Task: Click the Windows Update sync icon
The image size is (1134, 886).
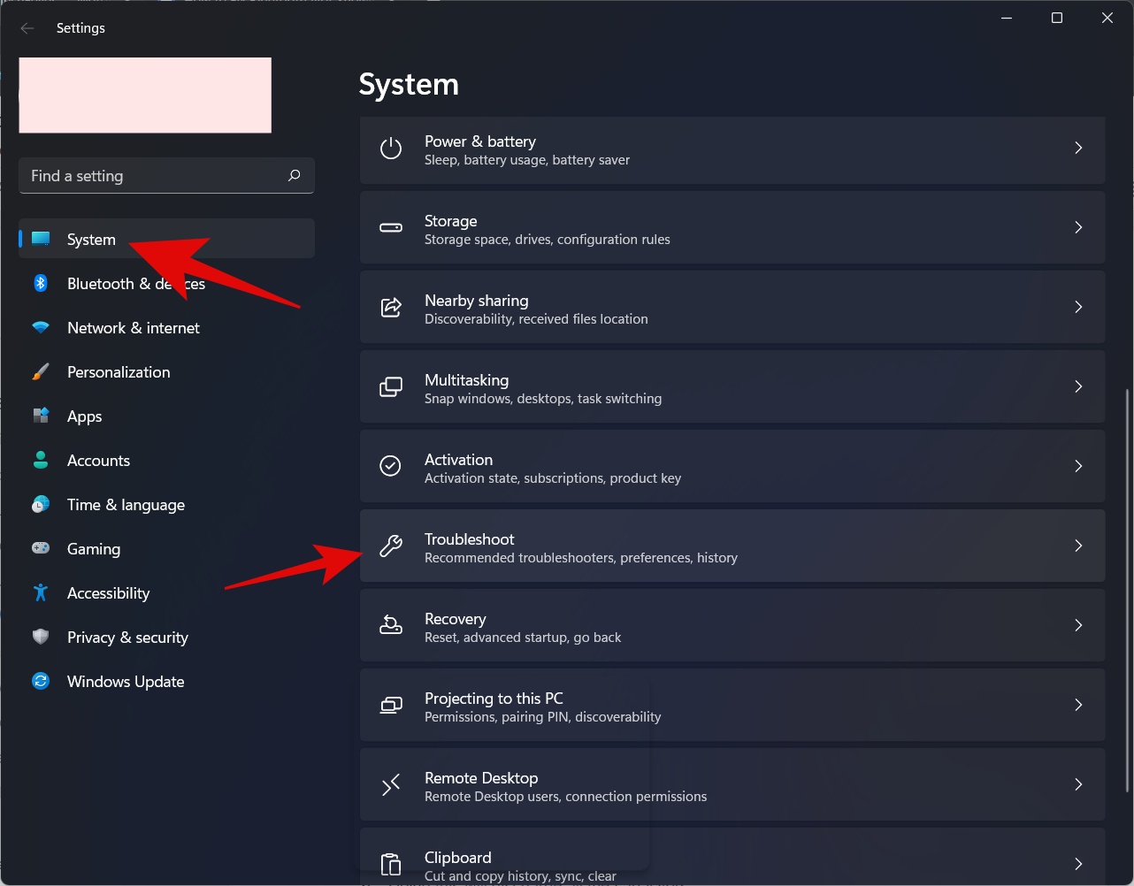Action: [x=41, y=681]
